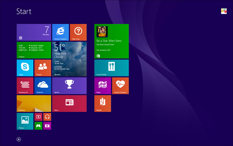
Task: Open the Calendar tile showing 7 Monday
Action: [34, 32]
